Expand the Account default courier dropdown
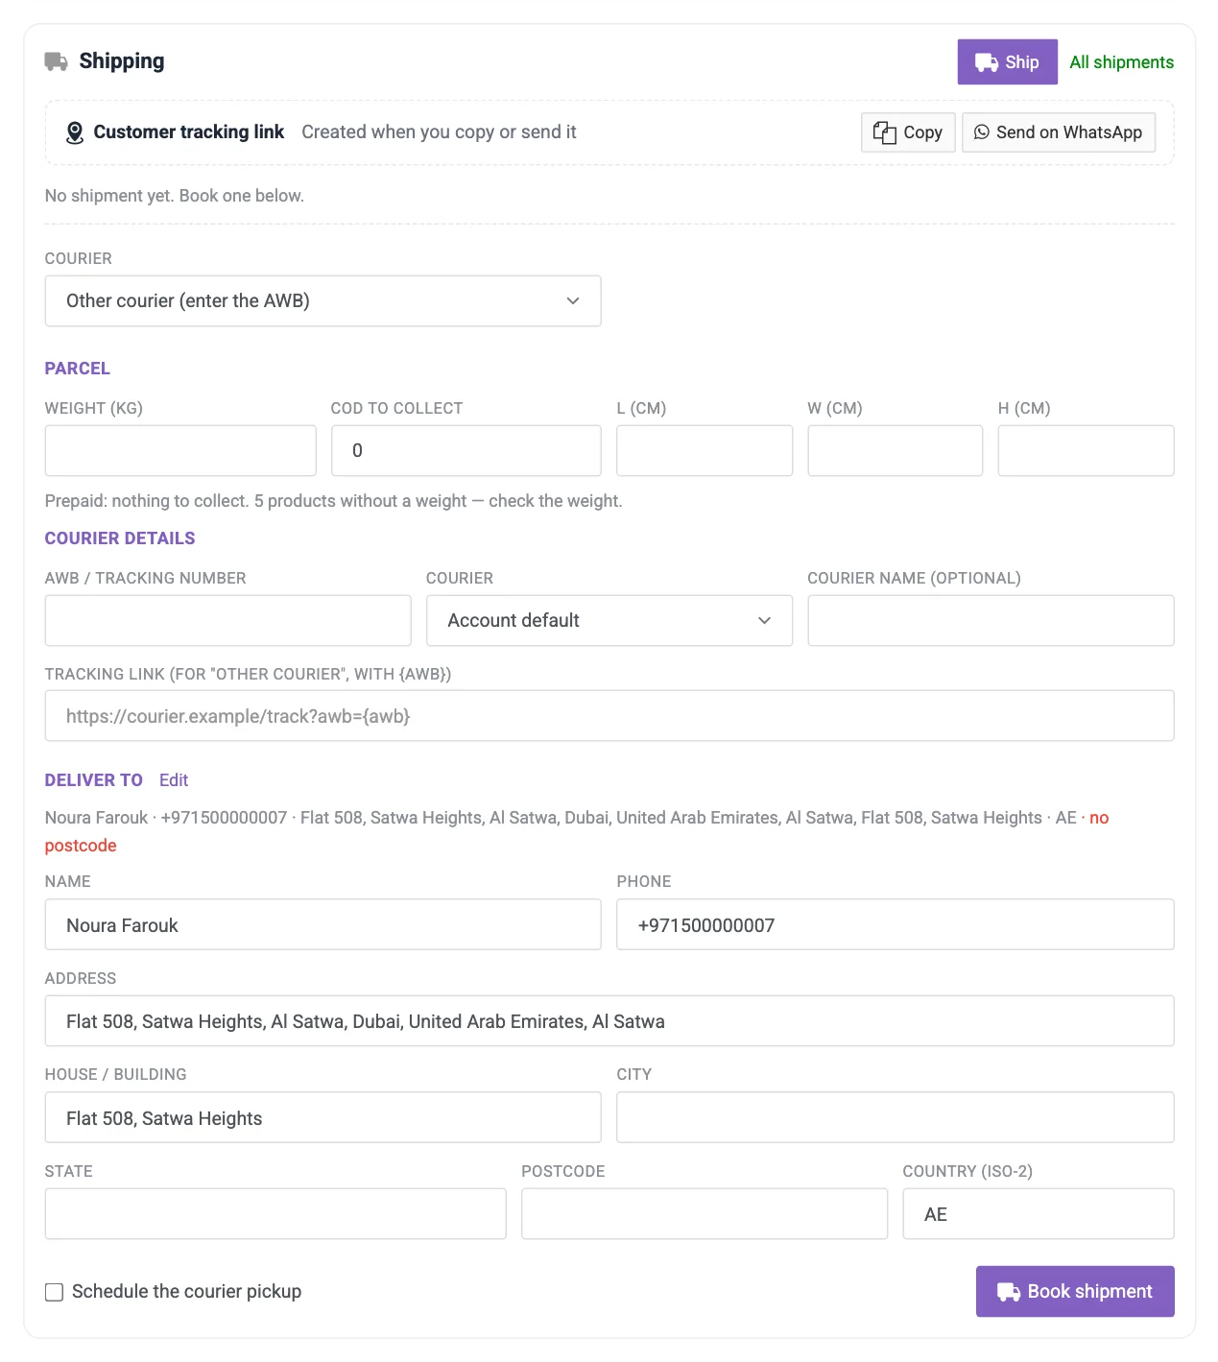Viewport: 1218px width, 1362px height. point(609,621)
